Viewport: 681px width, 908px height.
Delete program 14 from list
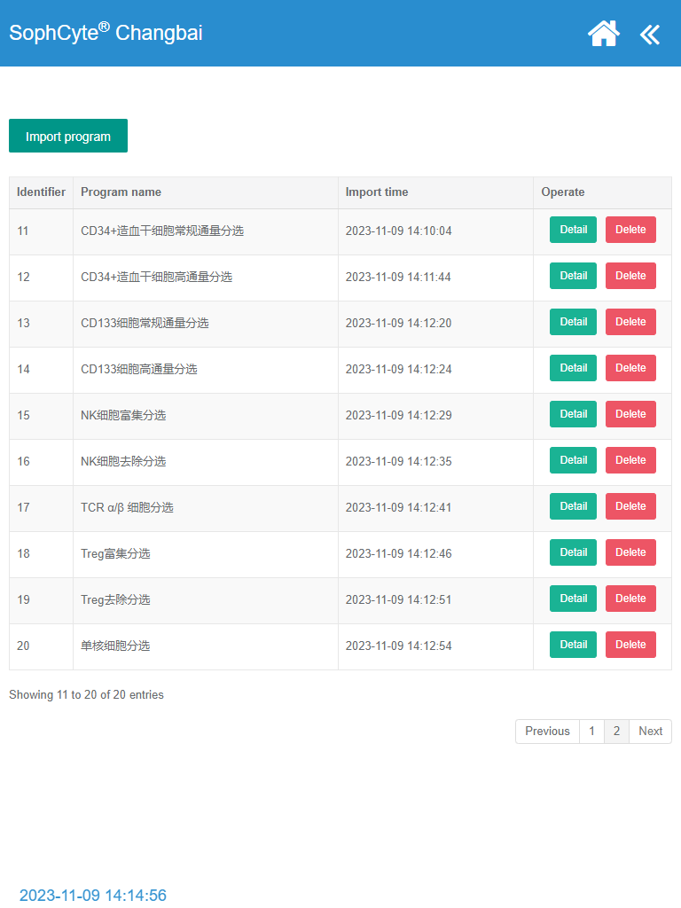point(630,368)
